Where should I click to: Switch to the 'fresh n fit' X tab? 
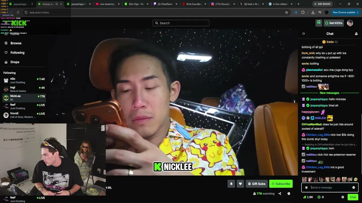click(x=252, y=4)
